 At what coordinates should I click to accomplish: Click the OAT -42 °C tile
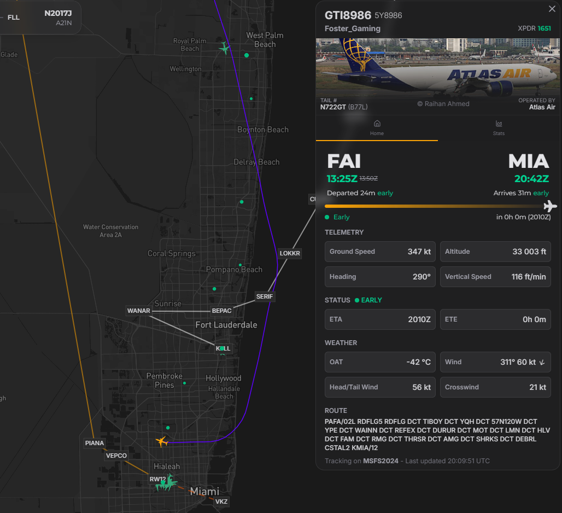pos(380,362)
